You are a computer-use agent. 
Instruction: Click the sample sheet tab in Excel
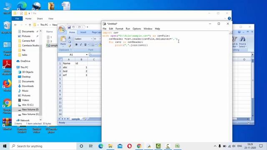[x=76, y=119]
